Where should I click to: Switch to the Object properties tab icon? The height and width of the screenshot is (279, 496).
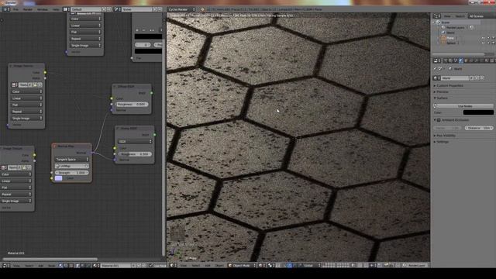pos(466,60)
